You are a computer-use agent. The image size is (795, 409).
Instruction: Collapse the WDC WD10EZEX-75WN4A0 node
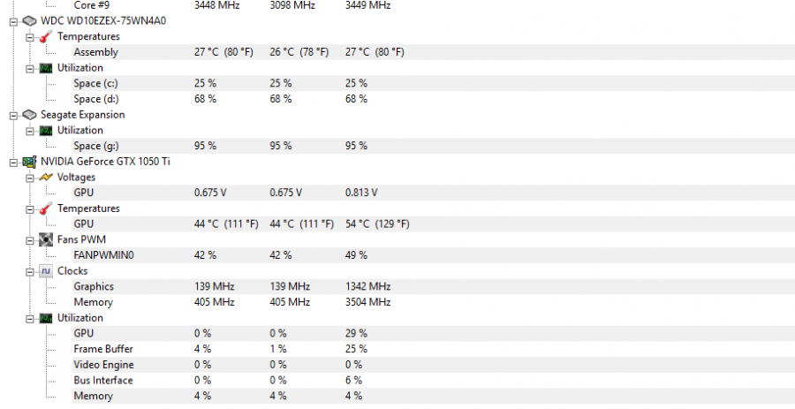coord(13,21)
